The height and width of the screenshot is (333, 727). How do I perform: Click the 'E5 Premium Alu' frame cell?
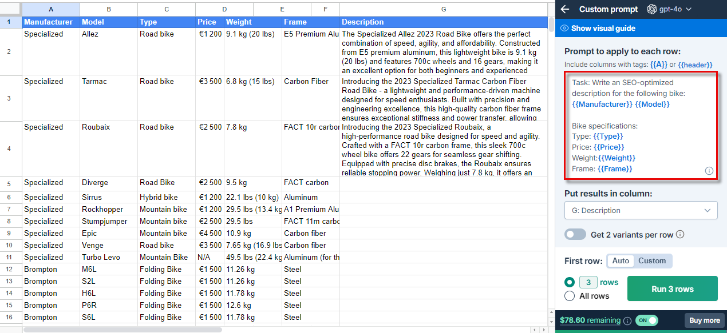311,52
